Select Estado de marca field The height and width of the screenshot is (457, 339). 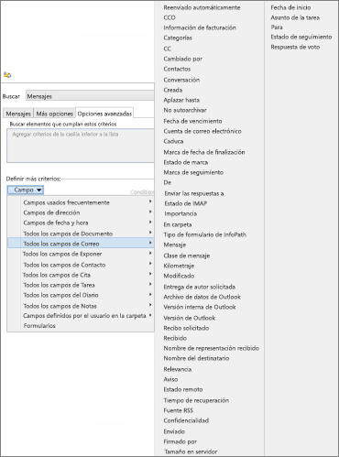(185, 162)
